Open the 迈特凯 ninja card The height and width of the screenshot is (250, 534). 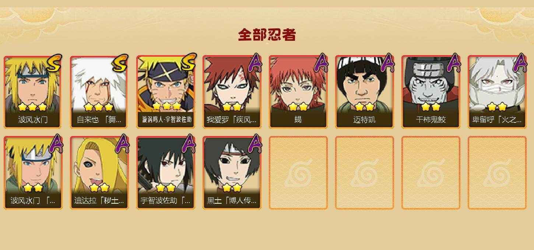tap(364, 92)
